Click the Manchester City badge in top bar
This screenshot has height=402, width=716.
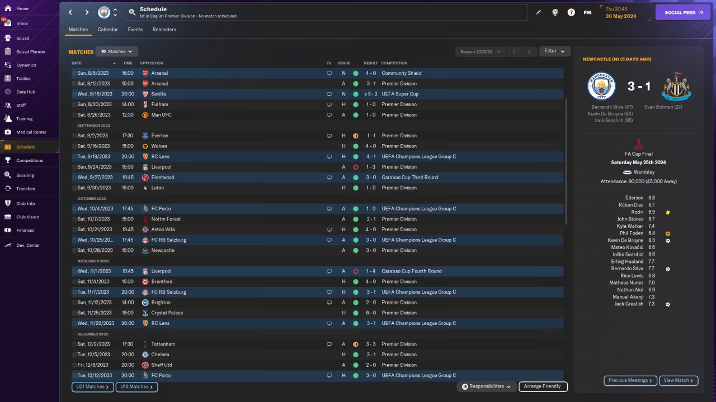coord(104,12)
